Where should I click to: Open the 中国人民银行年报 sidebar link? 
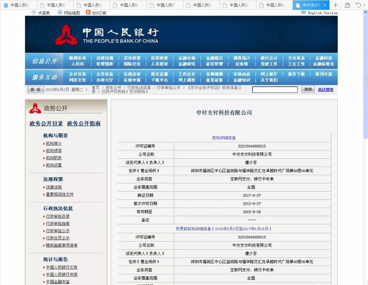pyautogui.click(x=61, y=274)
